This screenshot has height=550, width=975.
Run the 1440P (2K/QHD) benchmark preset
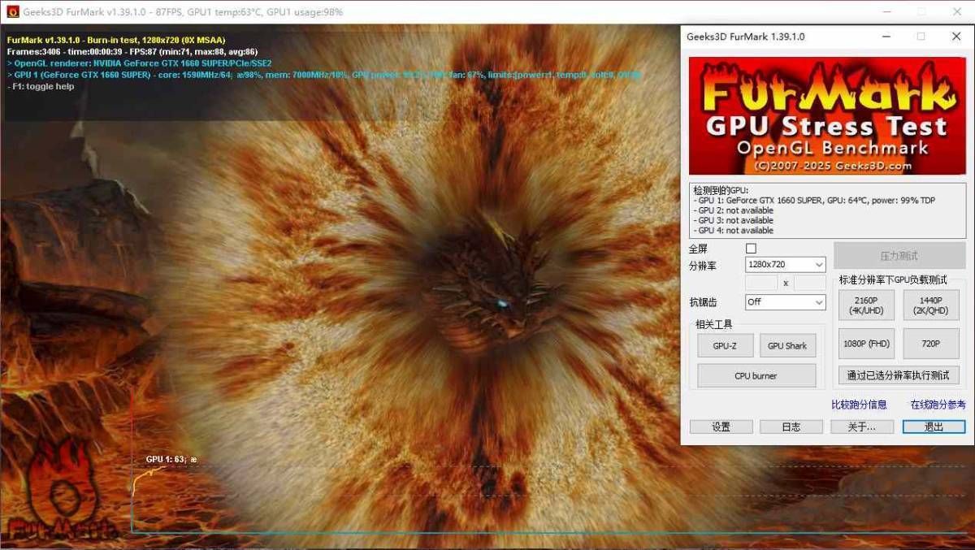coord(931,305)
